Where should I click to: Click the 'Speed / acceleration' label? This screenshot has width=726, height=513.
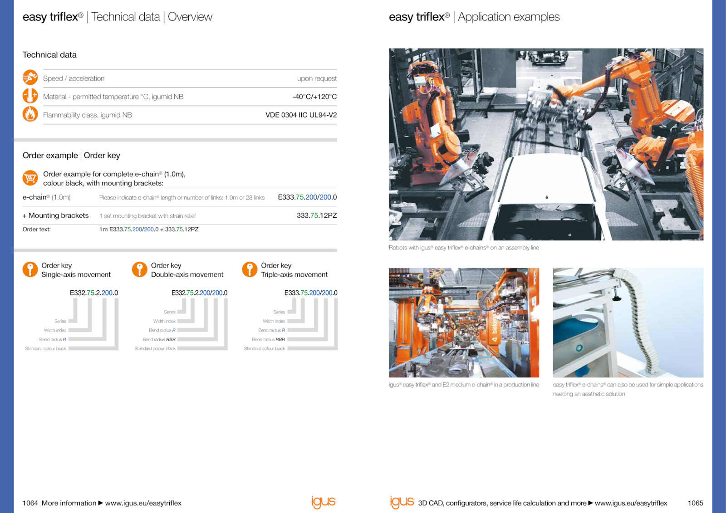point(74,78)
